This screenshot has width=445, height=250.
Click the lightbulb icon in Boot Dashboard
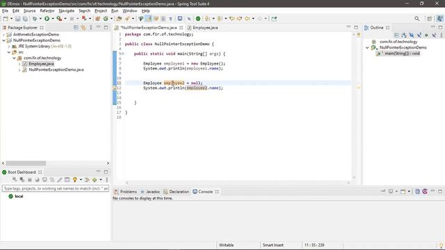tap(74, 180)
